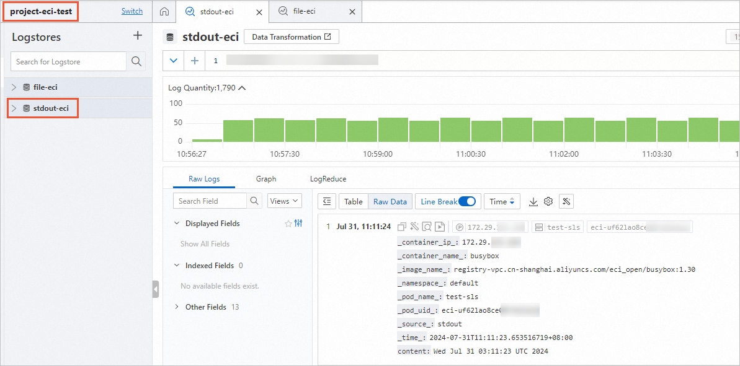This screenshot has height=366, width=740.
Task: Click project-eci-test project name
Action: pyautogui.click(x=41, y=12)
